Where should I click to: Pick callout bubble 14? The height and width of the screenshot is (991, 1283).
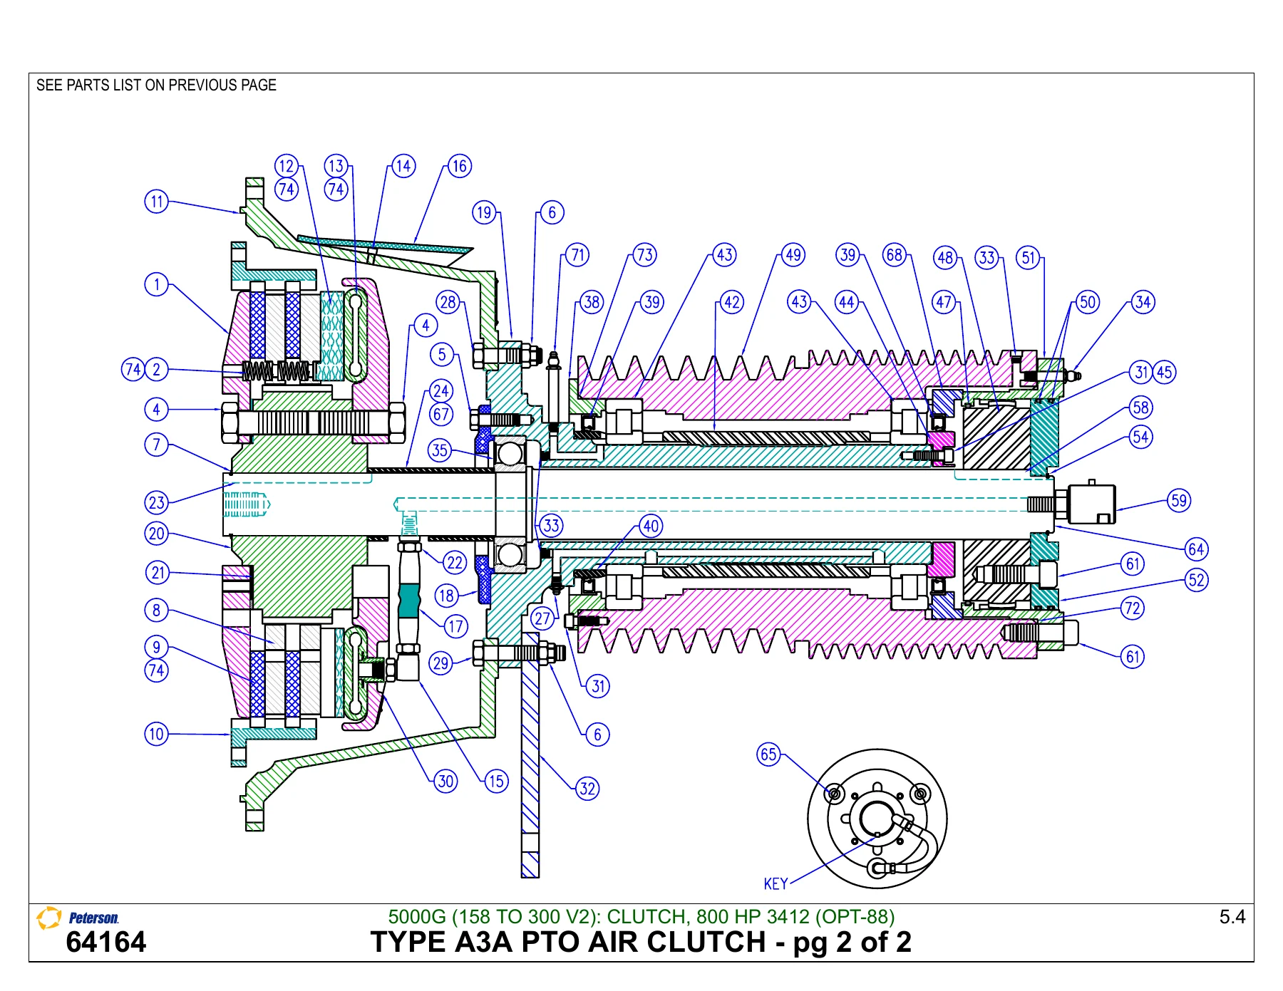(403, 167)
